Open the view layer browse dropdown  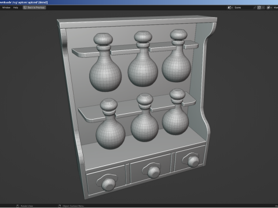(269, 8)
